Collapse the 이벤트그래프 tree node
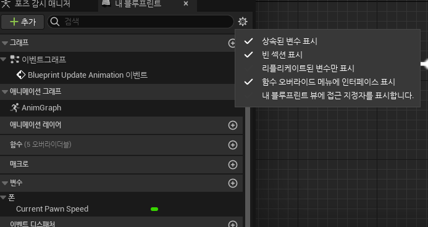Image resolution: width=428 pixels, height=227 pixels. [3, 59]
